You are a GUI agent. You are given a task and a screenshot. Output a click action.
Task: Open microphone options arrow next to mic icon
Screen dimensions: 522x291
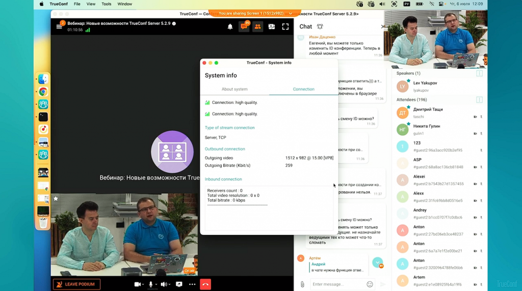tap(156, 285)
